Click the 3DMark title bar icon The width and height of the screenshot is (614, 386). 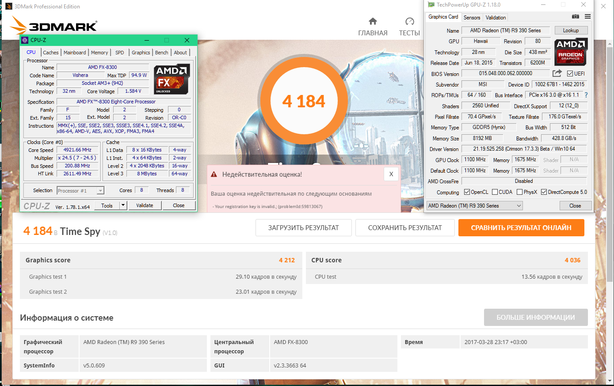[x=8, y=7]
